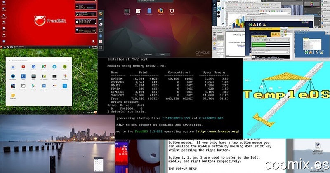Open Google Keep in the Chrome OS launcher
Image resolution: width=330 pixels, height=173 pixels.
[x=13, y=96]
